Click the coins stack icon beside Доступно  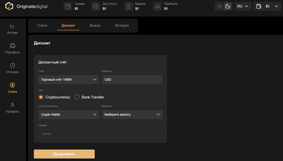tap(96, 6)
